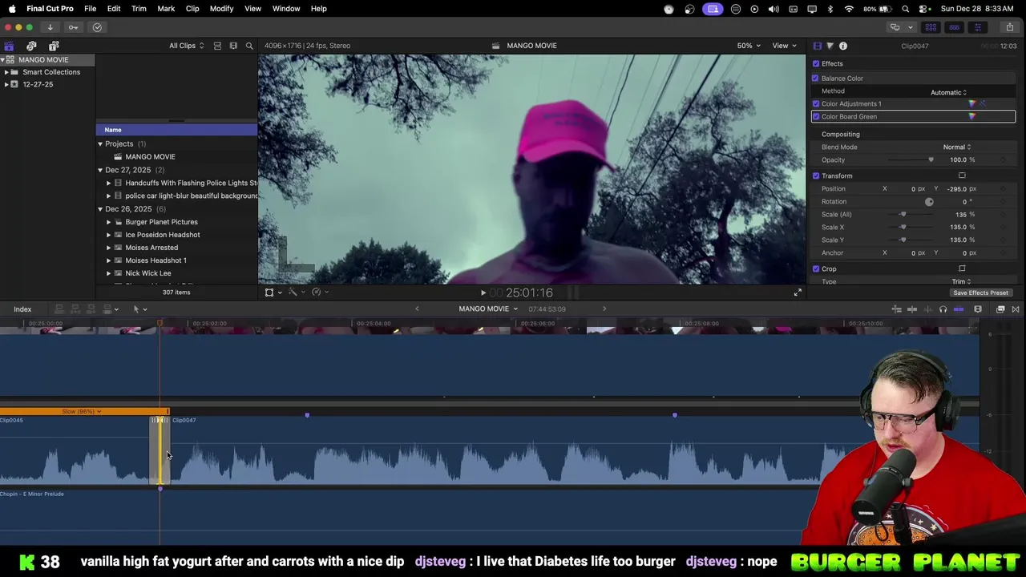Open Background Tasks checkmark icon

[x=97, y=27]
